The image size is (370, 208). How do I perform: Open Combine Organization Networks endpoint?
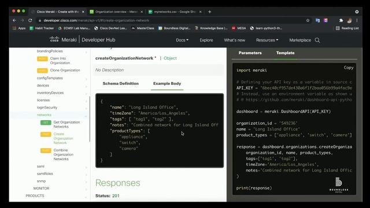coord(63,154)
